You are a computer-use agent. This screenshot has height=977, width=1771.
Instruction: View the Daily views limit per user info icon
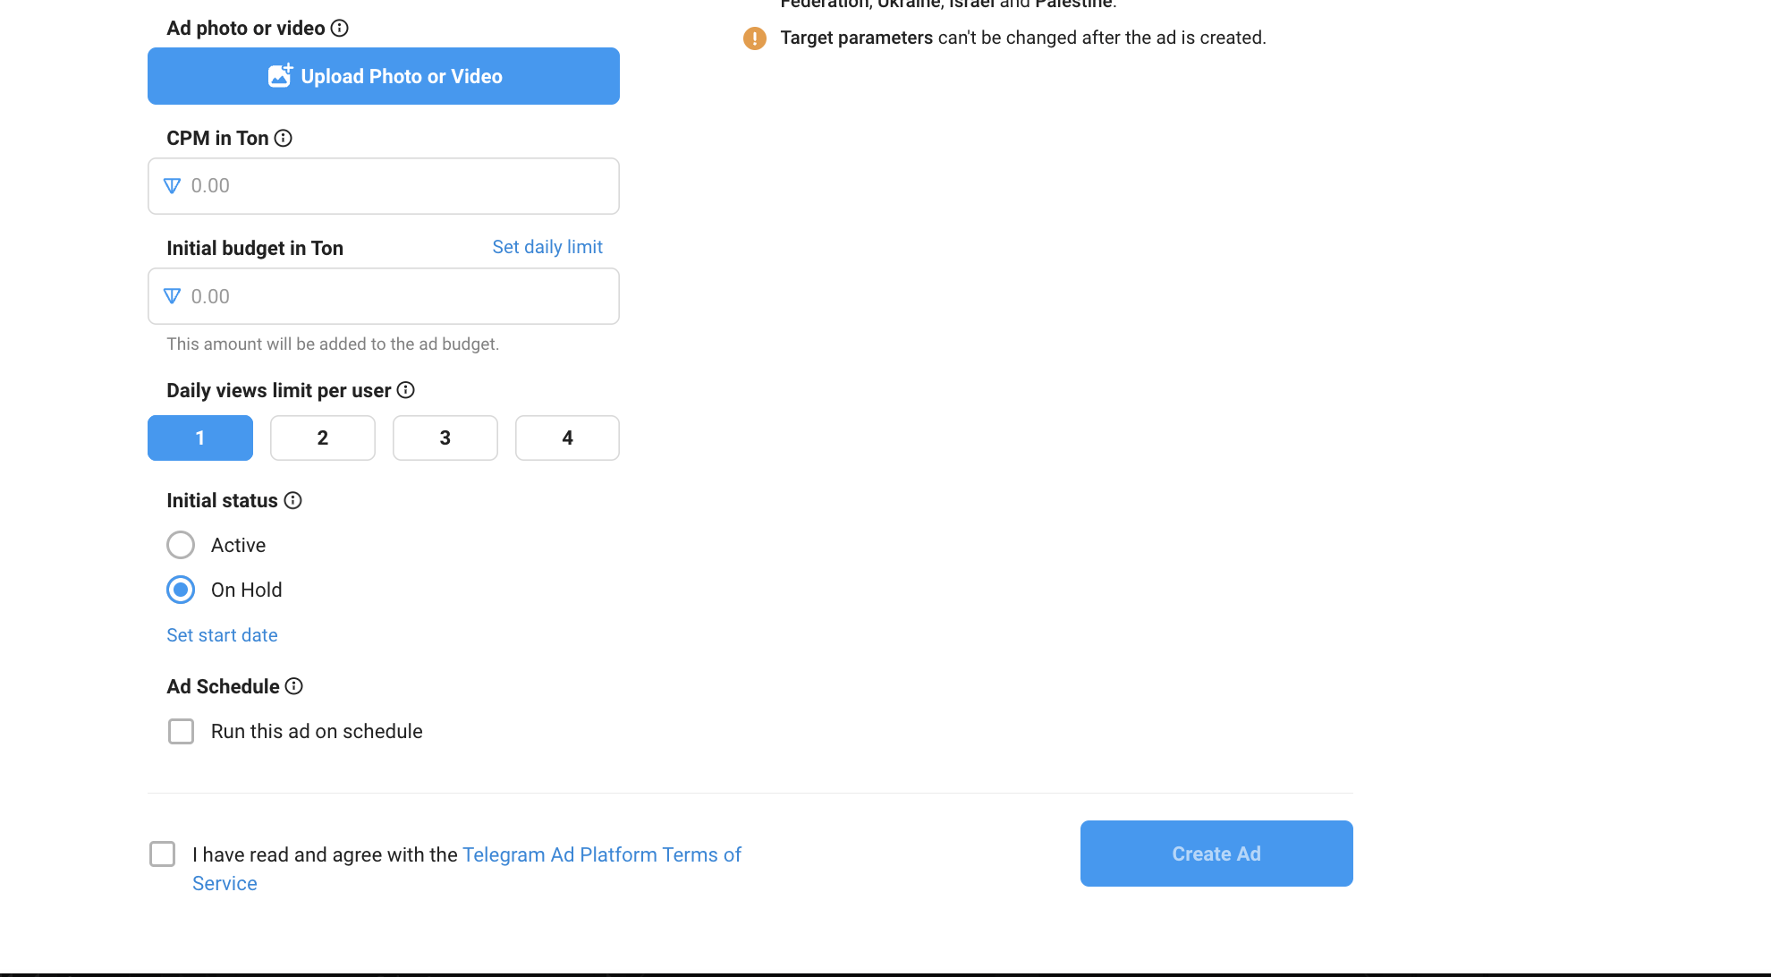click(x=406, y=390)
